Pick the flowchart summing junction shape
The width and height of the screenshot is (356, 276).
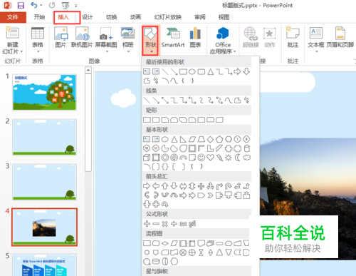[x=183, y=252]
